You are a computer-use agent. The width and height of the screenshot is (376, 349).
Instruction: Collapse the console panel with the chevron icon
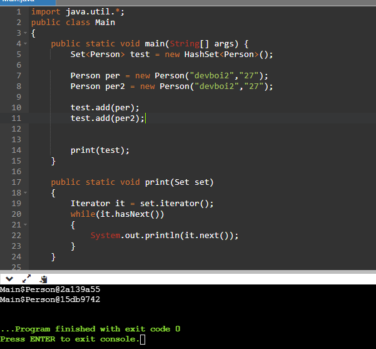tap(9, 279)
